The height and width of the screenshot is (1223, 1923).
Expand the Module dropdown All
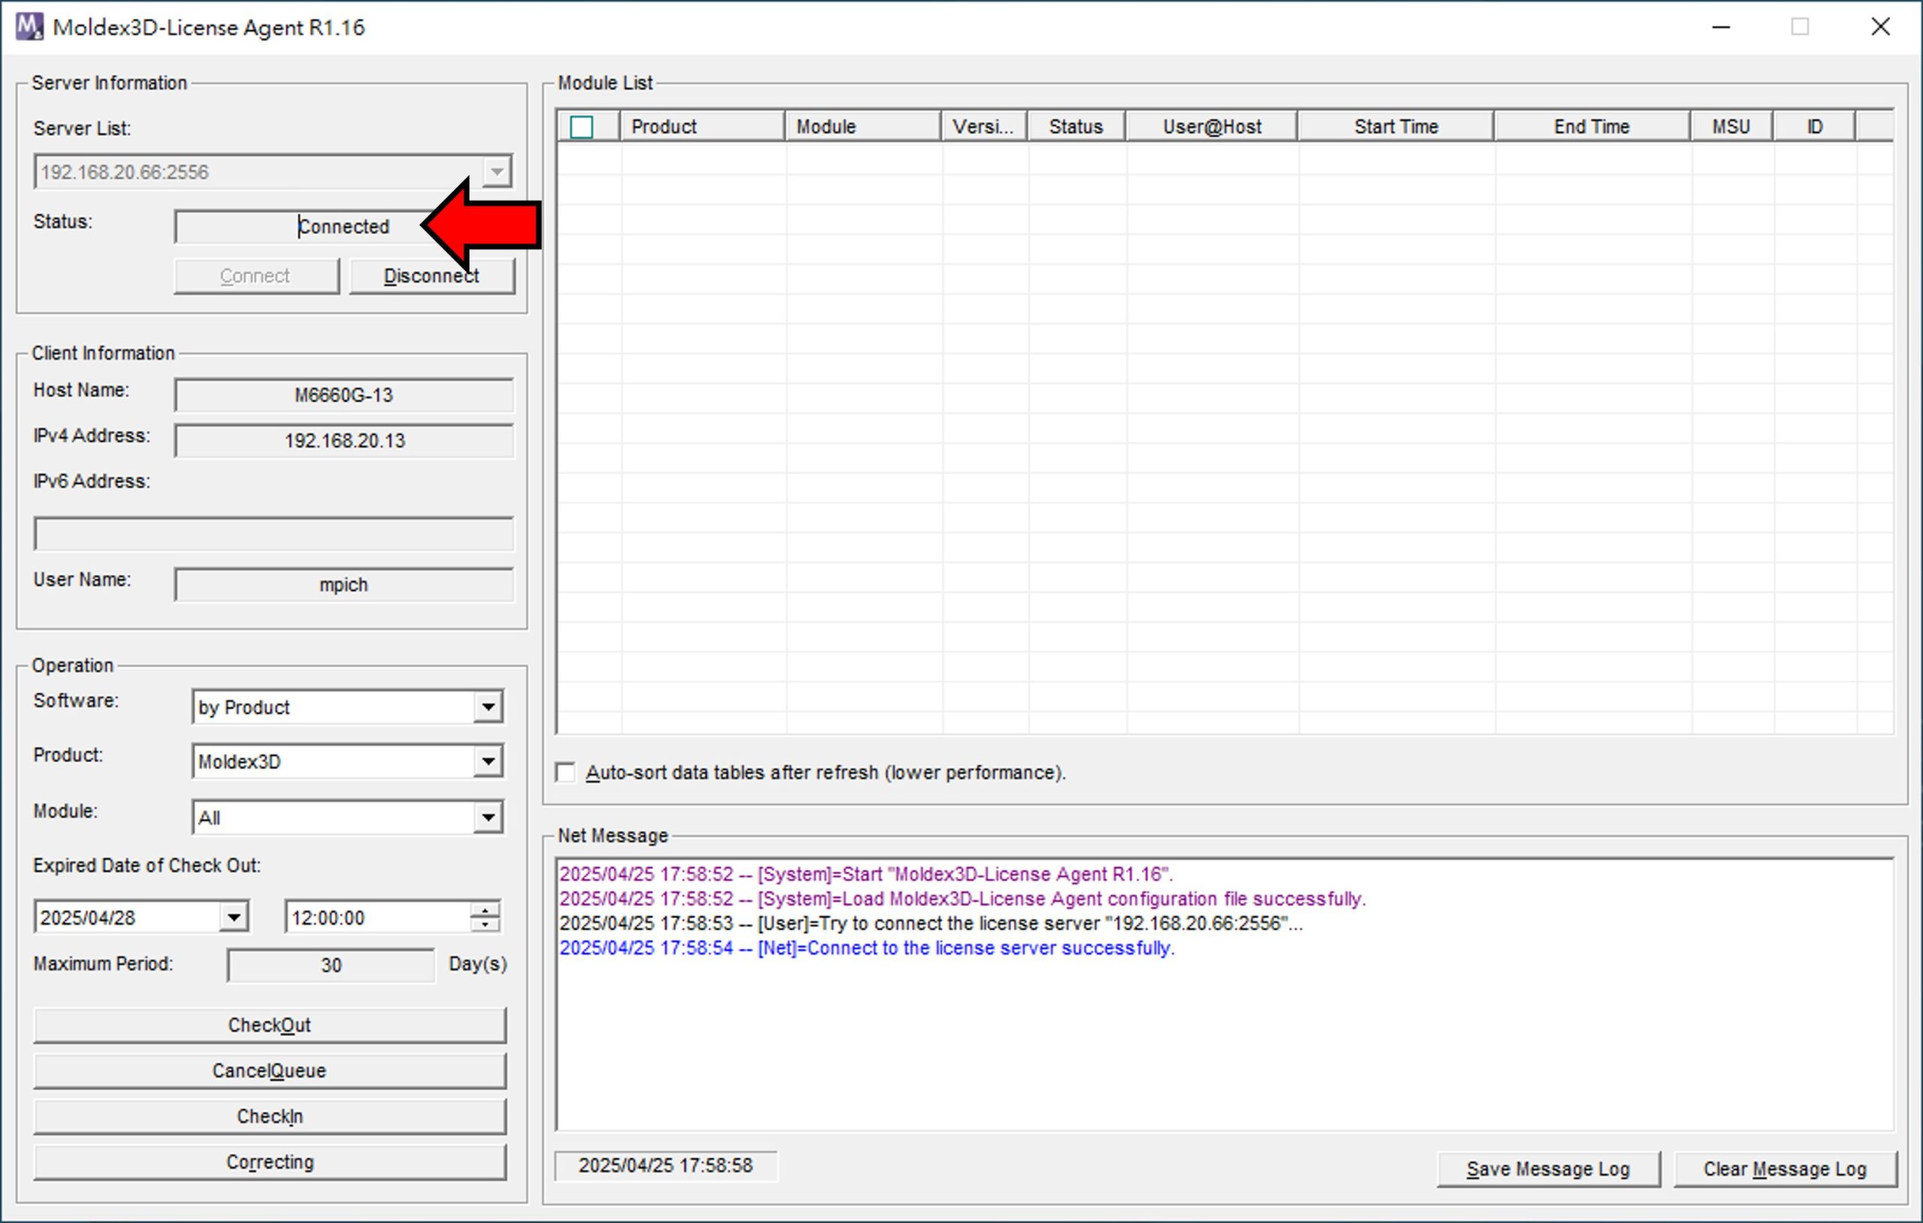coord(488,817)
